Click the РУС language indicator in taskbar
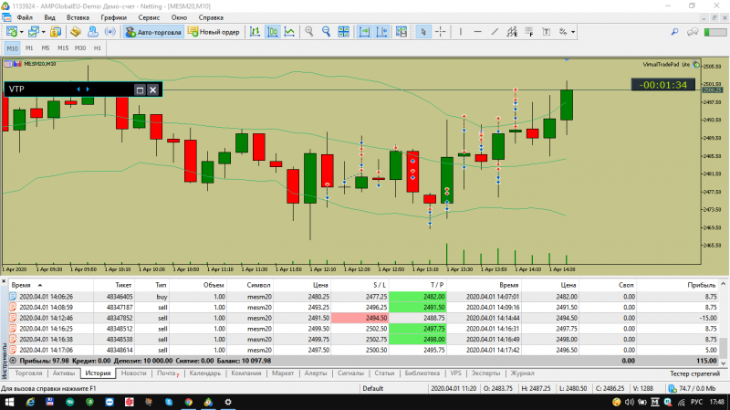 coord(696,402)
